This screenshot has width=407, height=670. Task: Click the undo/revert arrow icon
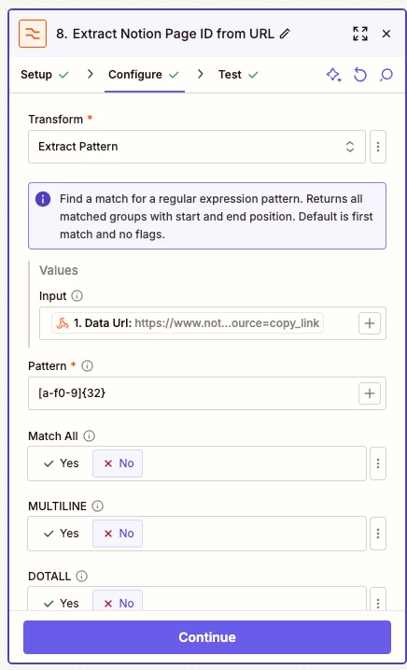pyautogui.click(x=360, y=75)
